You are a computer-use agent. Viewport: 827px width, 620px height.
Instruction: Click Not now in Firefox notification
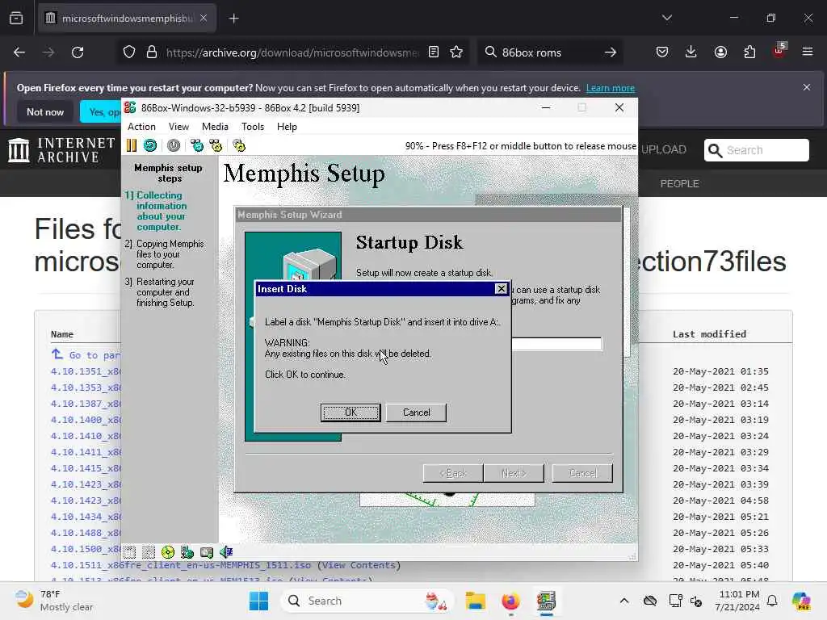45,111
